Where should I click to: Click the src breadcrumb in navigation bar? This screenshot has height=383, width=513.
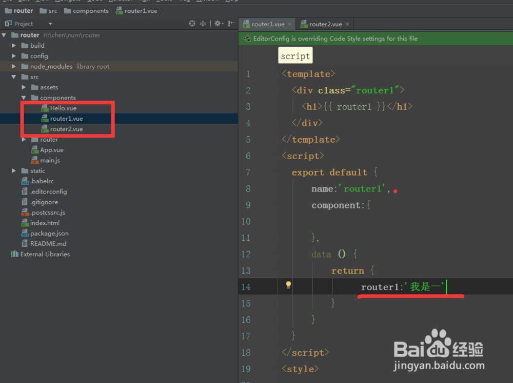[x=48, y=11]
